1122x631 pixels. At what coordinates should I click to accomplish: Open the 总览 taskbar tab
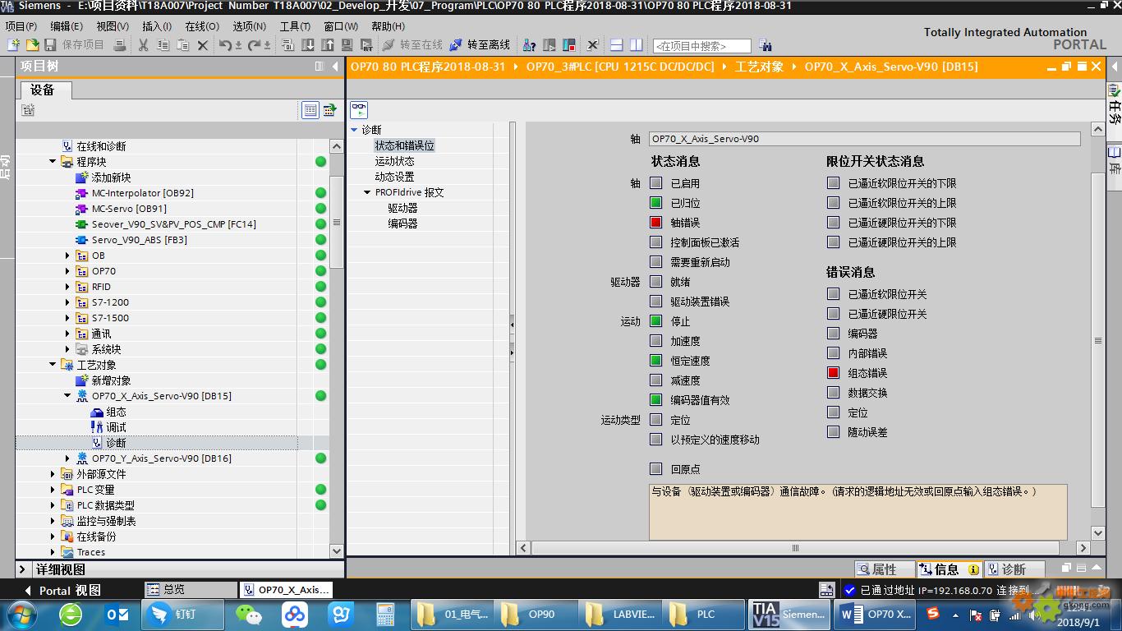[x=191, y=590]
